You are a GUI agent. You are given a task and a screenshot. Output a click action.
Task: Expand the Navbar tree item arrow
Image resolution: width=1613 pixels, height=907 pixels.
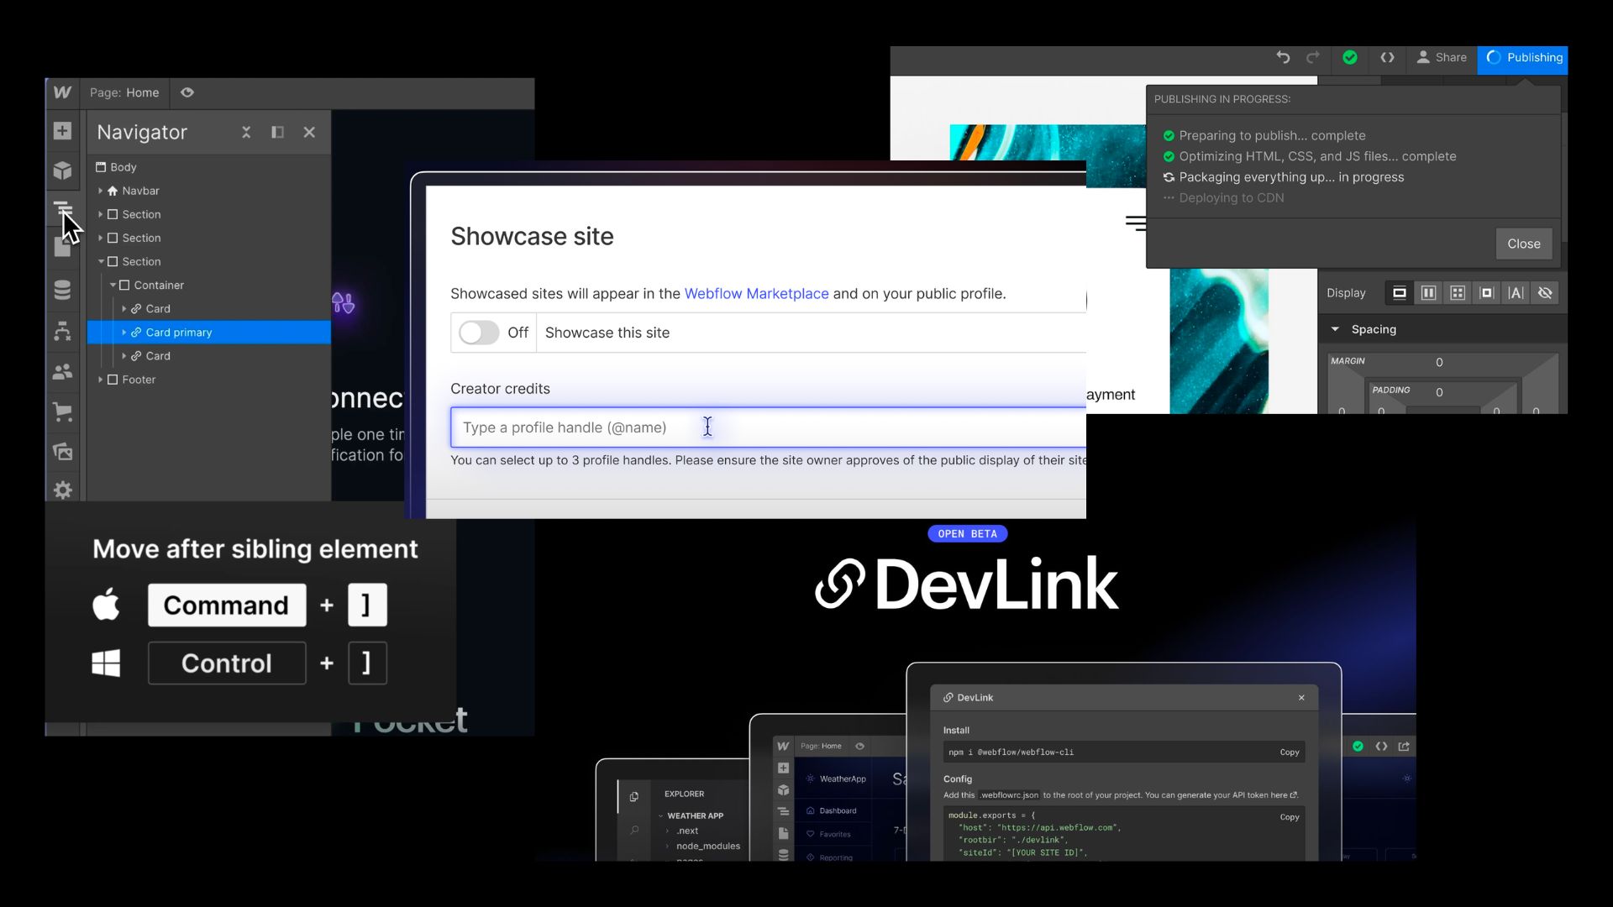[100, 191]
